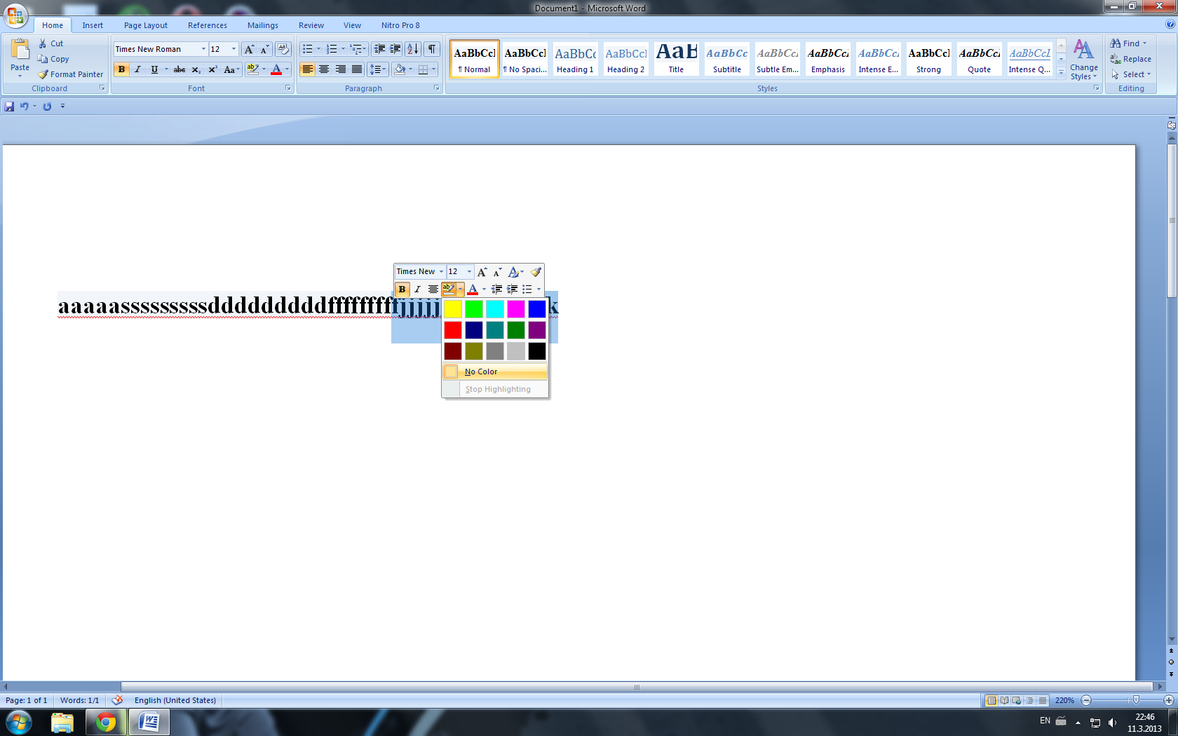Apply the Title style
Image resolution: width=1178 pixels, height=736 pixels.
click(x=676, y=58)
